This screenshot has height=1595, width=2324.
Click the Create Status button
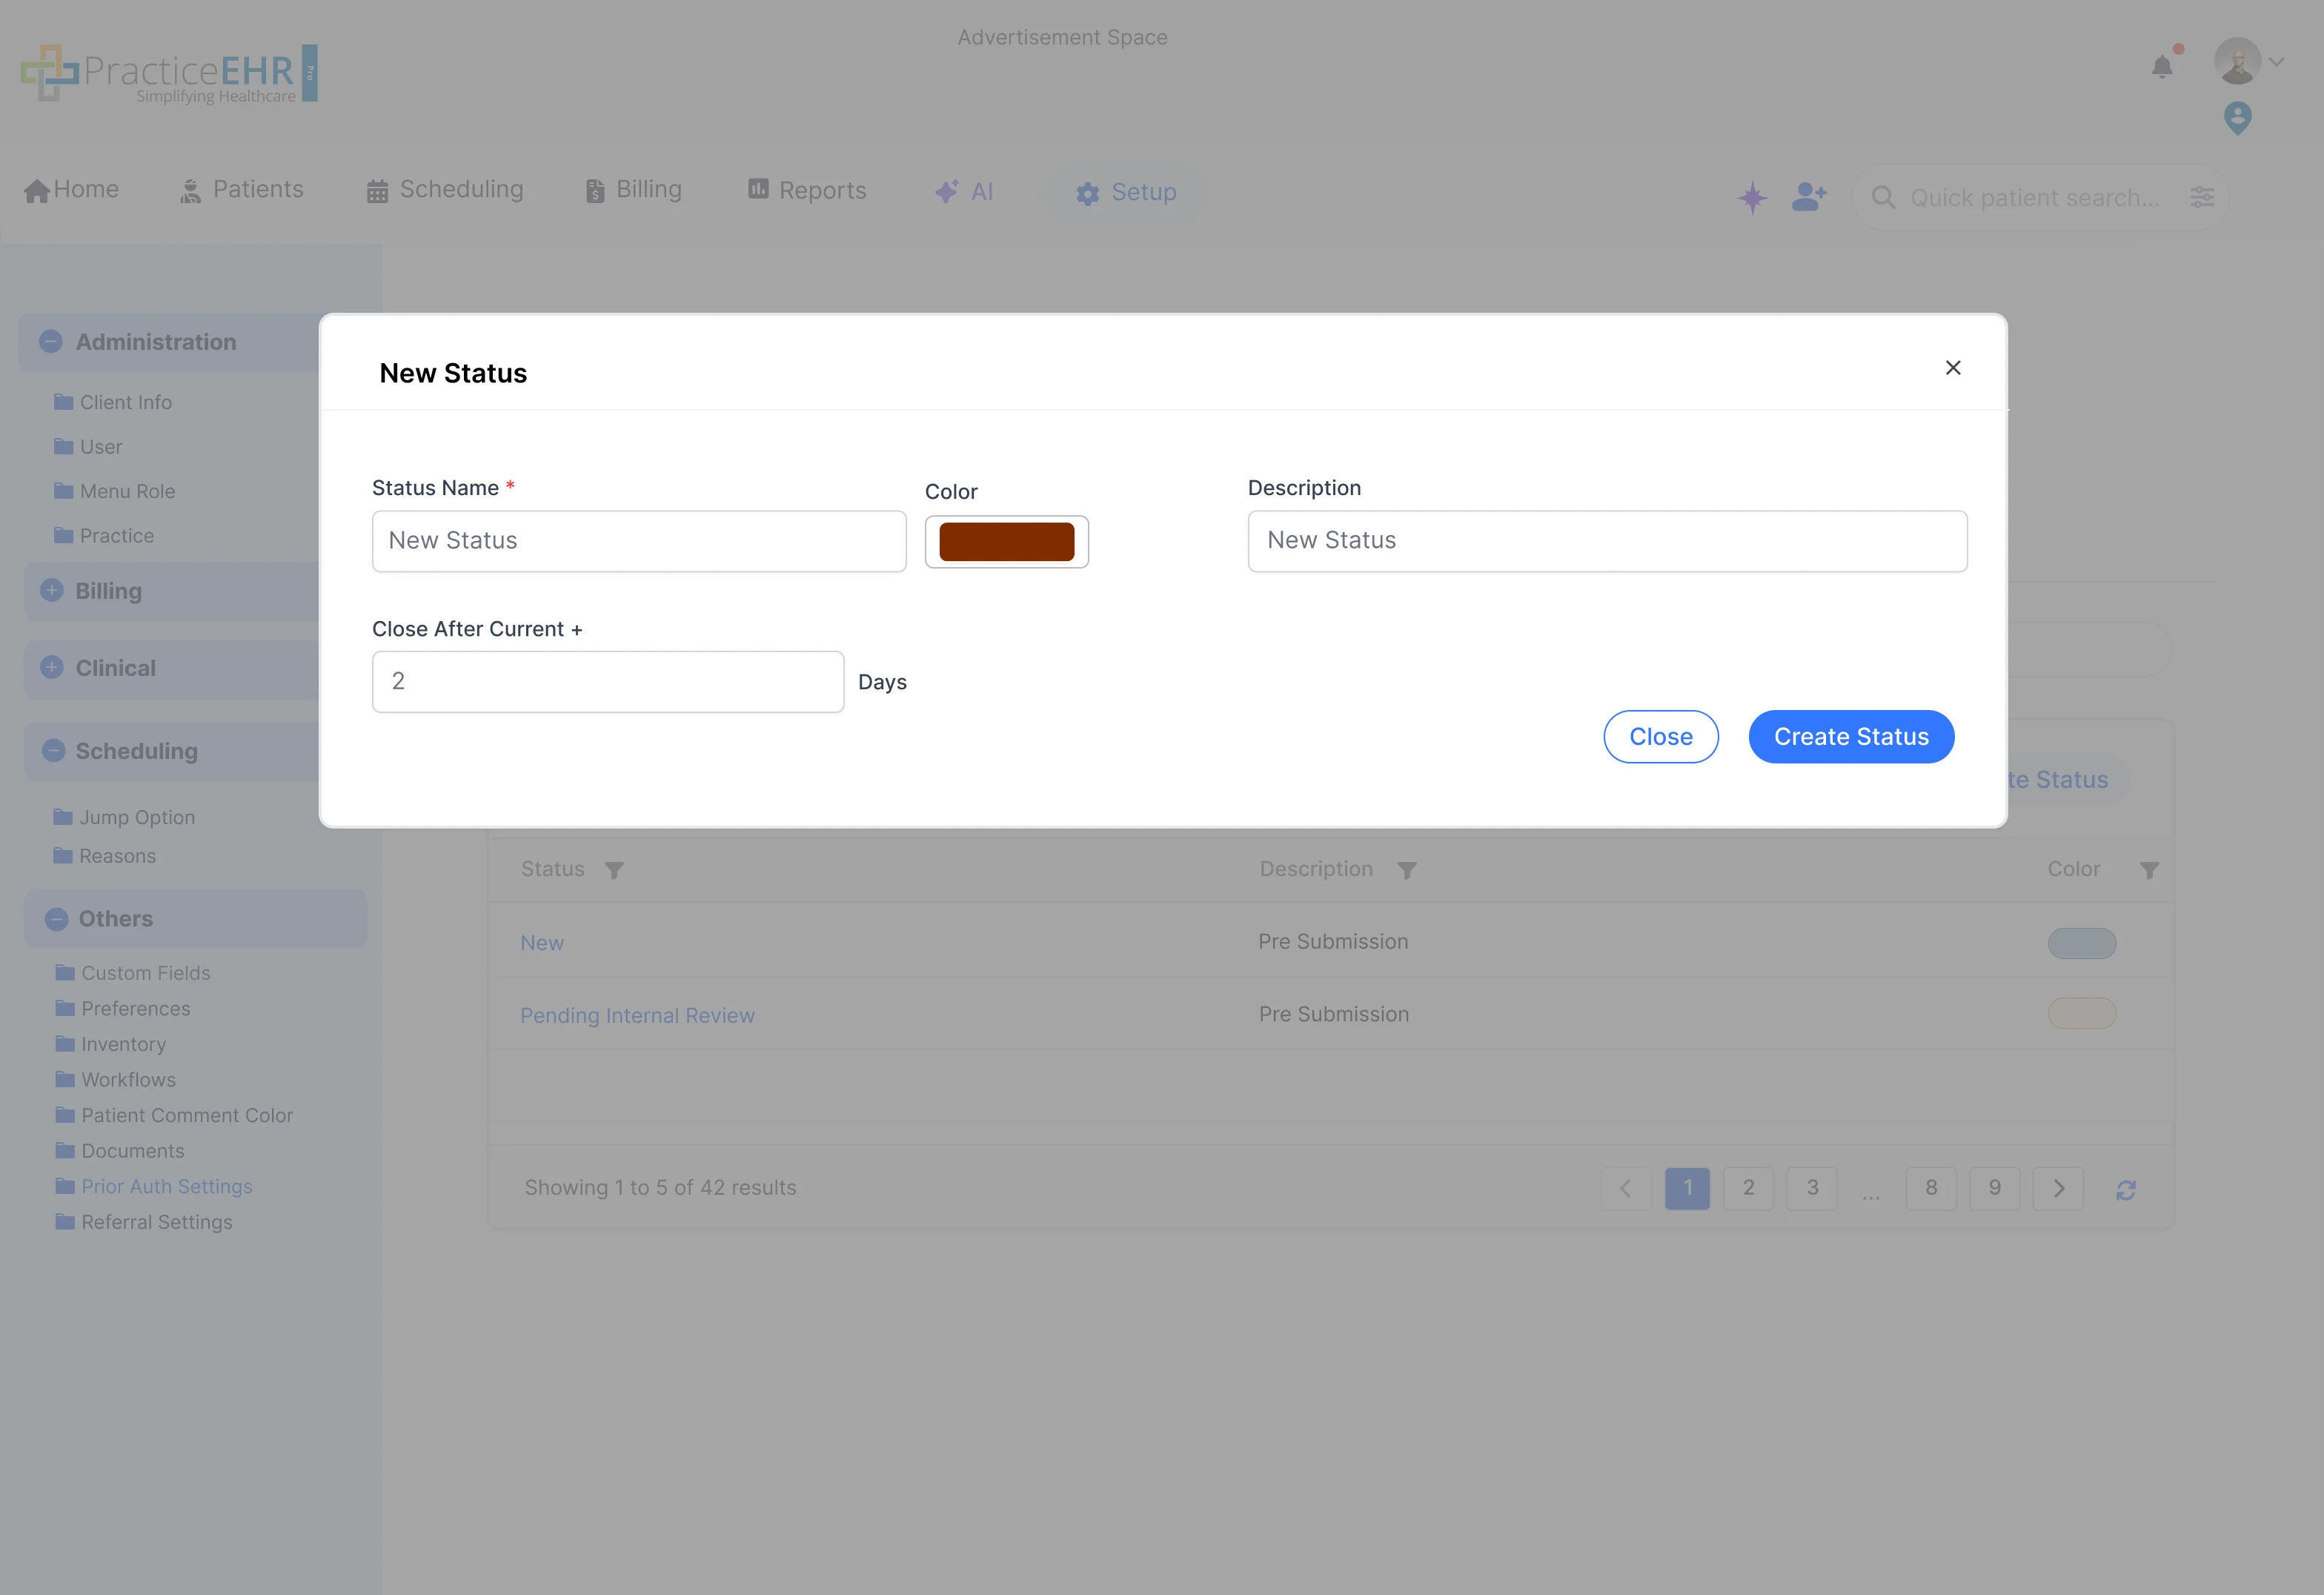point(1850,736)
